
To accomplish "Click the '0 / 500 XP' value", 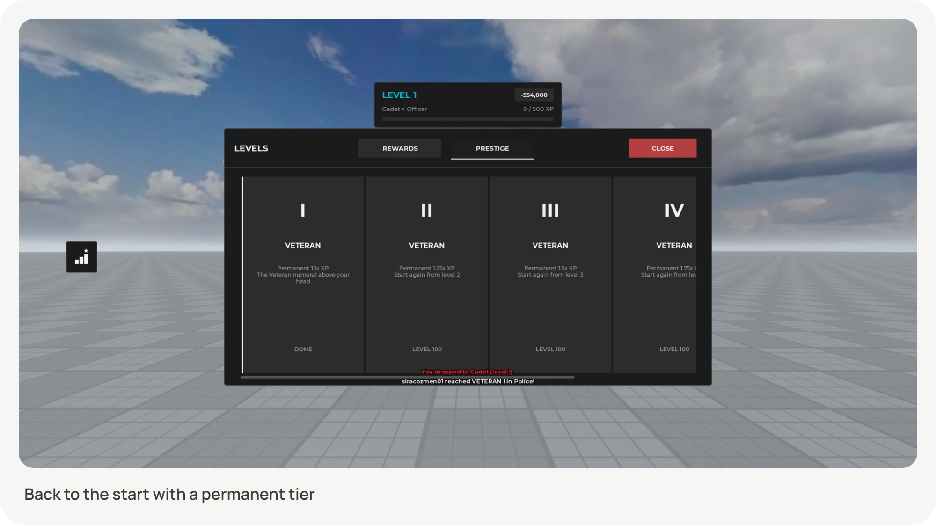I will coord(538,109).
